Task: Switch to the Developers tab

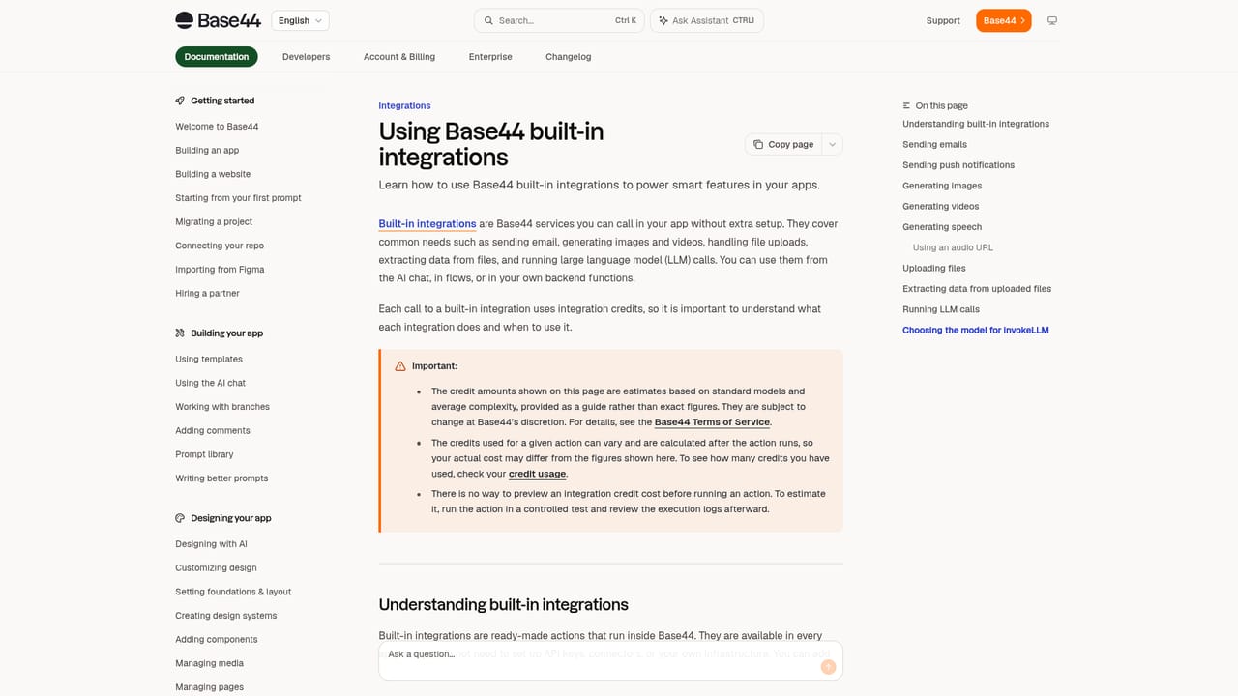Action: pos(306,57)
